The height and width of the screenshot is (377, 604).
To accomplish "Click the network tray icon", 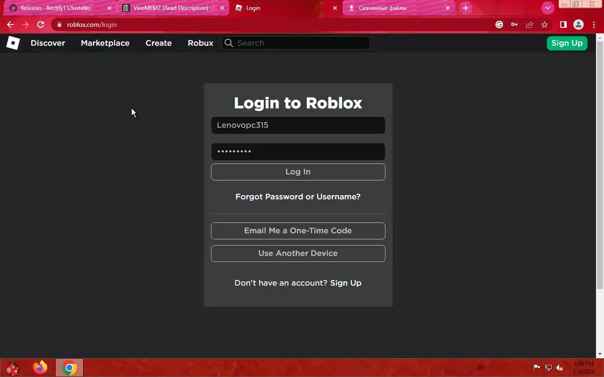I will pyautogui.click(x=548, y=368).
